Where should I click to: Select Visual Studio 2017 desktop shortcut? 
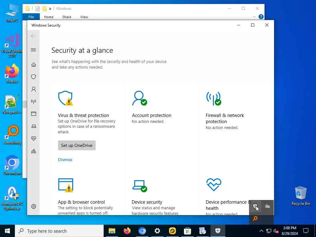pos(12,45)
